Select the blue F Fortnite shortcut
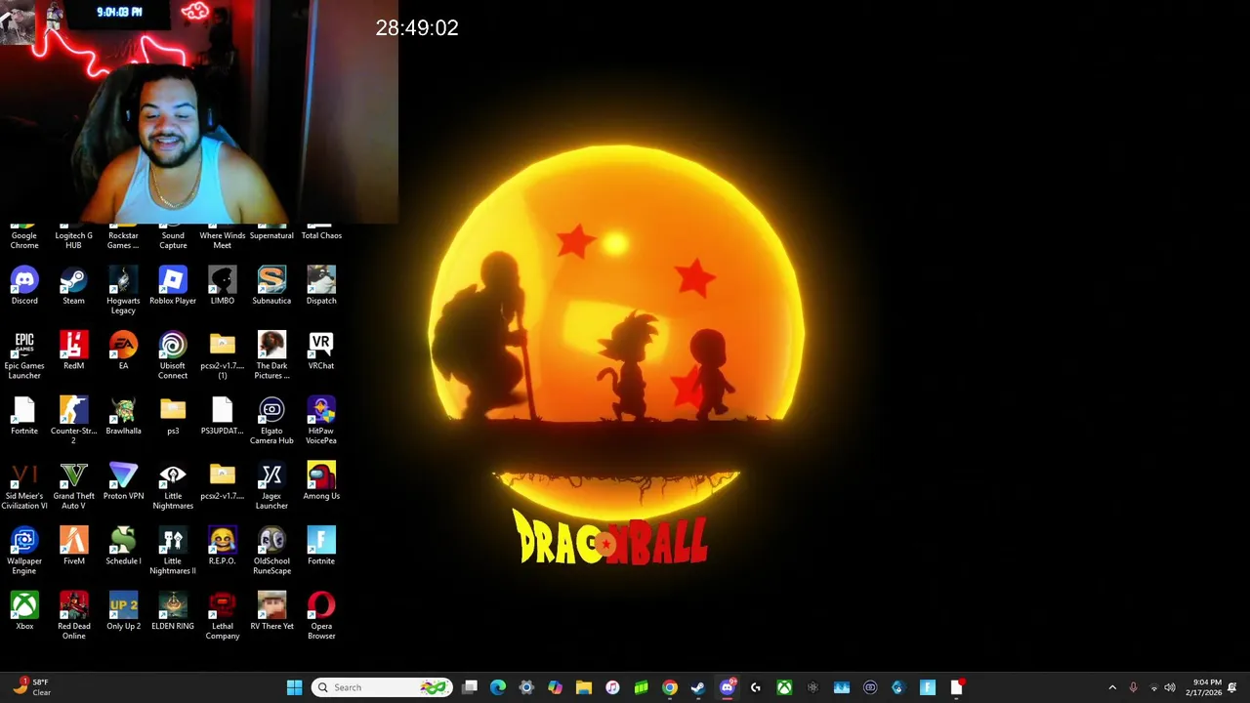Viewport: 1250px width, 703px height. pos(321,547)
